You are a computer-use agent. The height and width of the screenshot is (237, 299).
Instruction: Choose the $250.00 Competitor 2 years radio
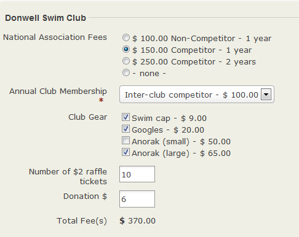tap(126, 61)
